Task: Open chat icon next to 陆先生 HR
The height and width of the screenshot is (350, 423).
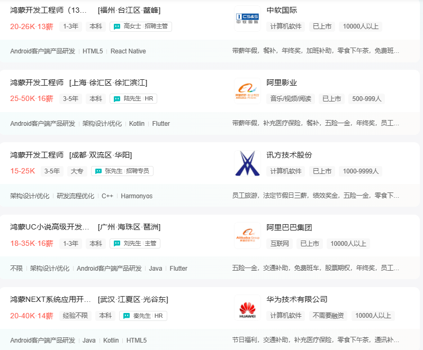Action: point(117,99)
